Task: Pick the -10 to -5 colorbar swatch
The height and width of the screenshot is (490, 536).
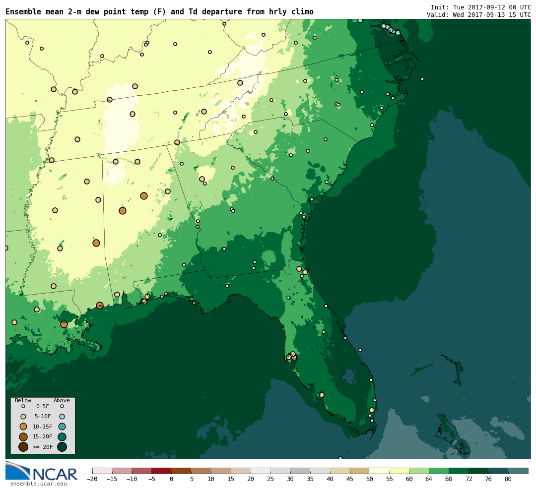Action: click(142, 471)
